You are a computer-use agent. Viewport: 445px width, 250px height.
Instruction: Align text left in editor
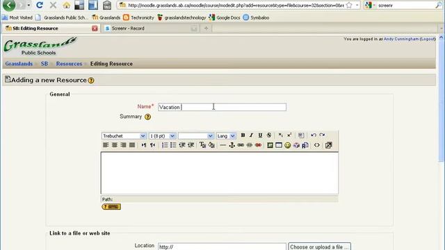pos(106,145)
